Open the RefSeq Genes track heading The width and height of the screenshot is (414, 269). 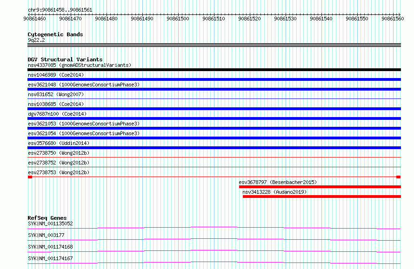(47, 218)
